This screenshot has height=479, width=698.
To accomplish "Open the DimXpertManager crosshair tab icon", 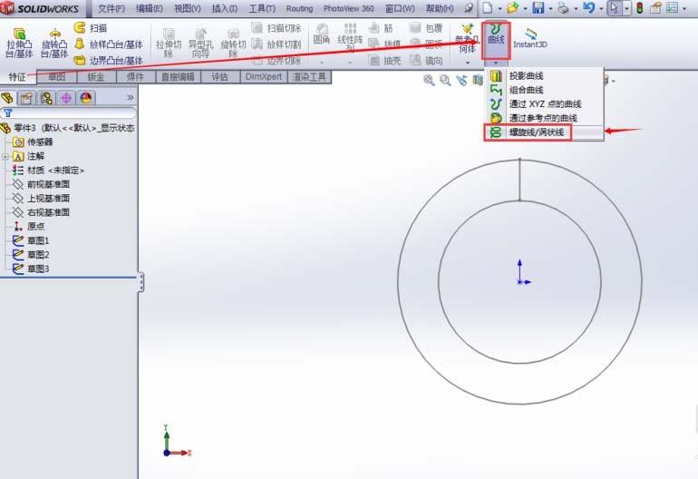I will pyautogui.click(x=66, y=98).
